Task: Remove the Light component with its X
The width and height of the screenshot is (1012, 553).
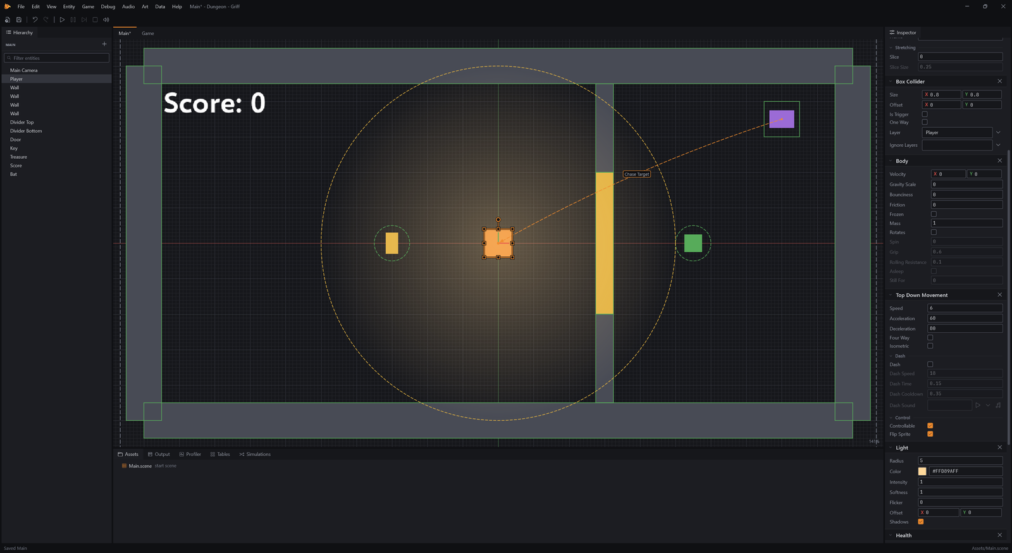Action: coord(999,447)
